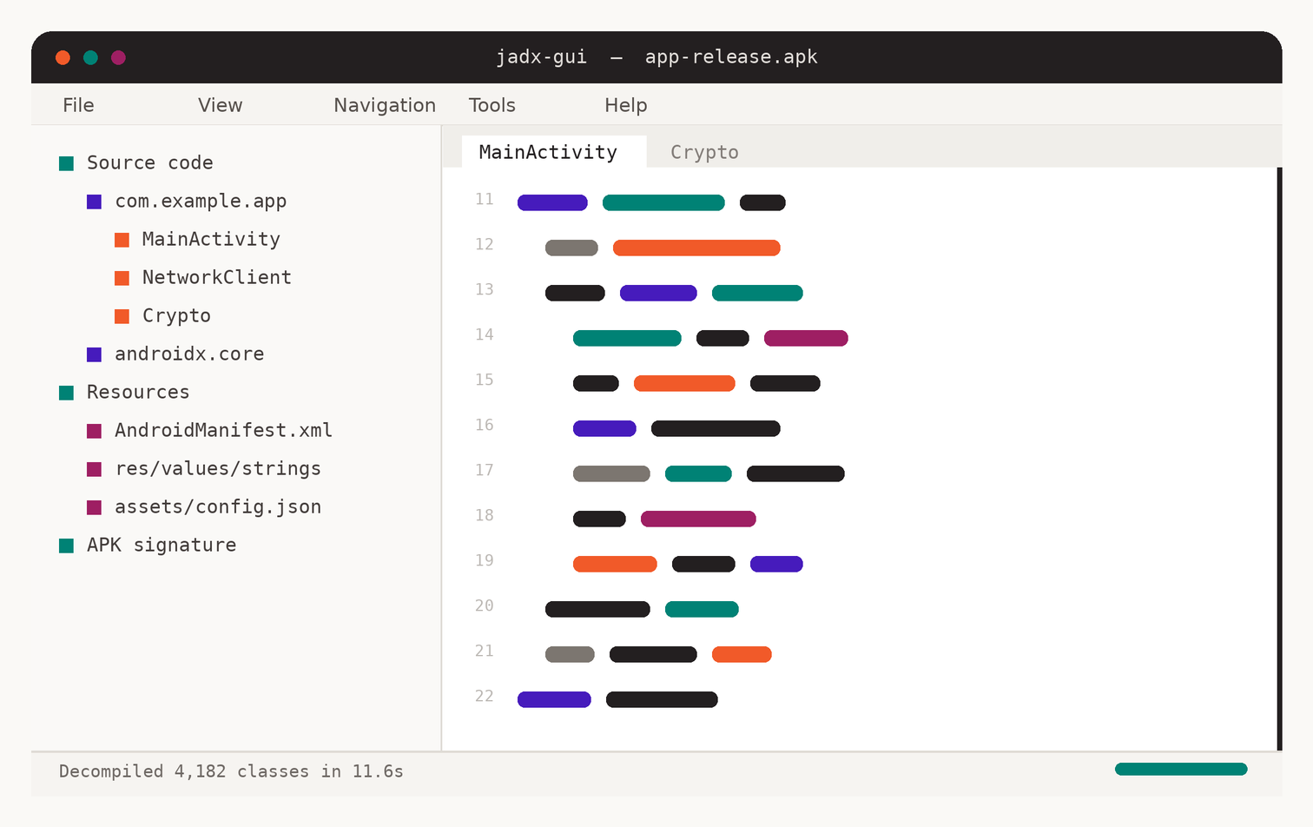This screenshot has width=1313, height=827.
Task: Open the File menu
Action: [x=78, y=105]
